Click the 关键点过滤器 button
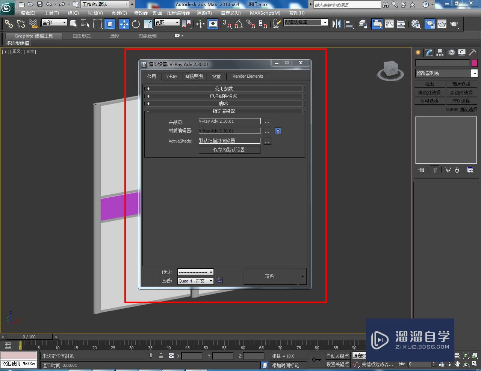The width and height of the screenshot is (481, 371). 377,364
